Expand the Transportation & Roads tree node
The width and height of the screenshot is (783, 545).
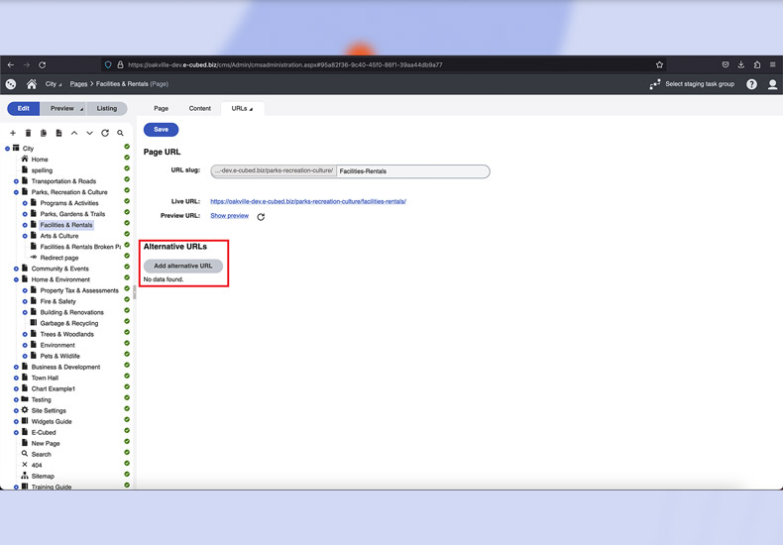[x=17, y=181]
